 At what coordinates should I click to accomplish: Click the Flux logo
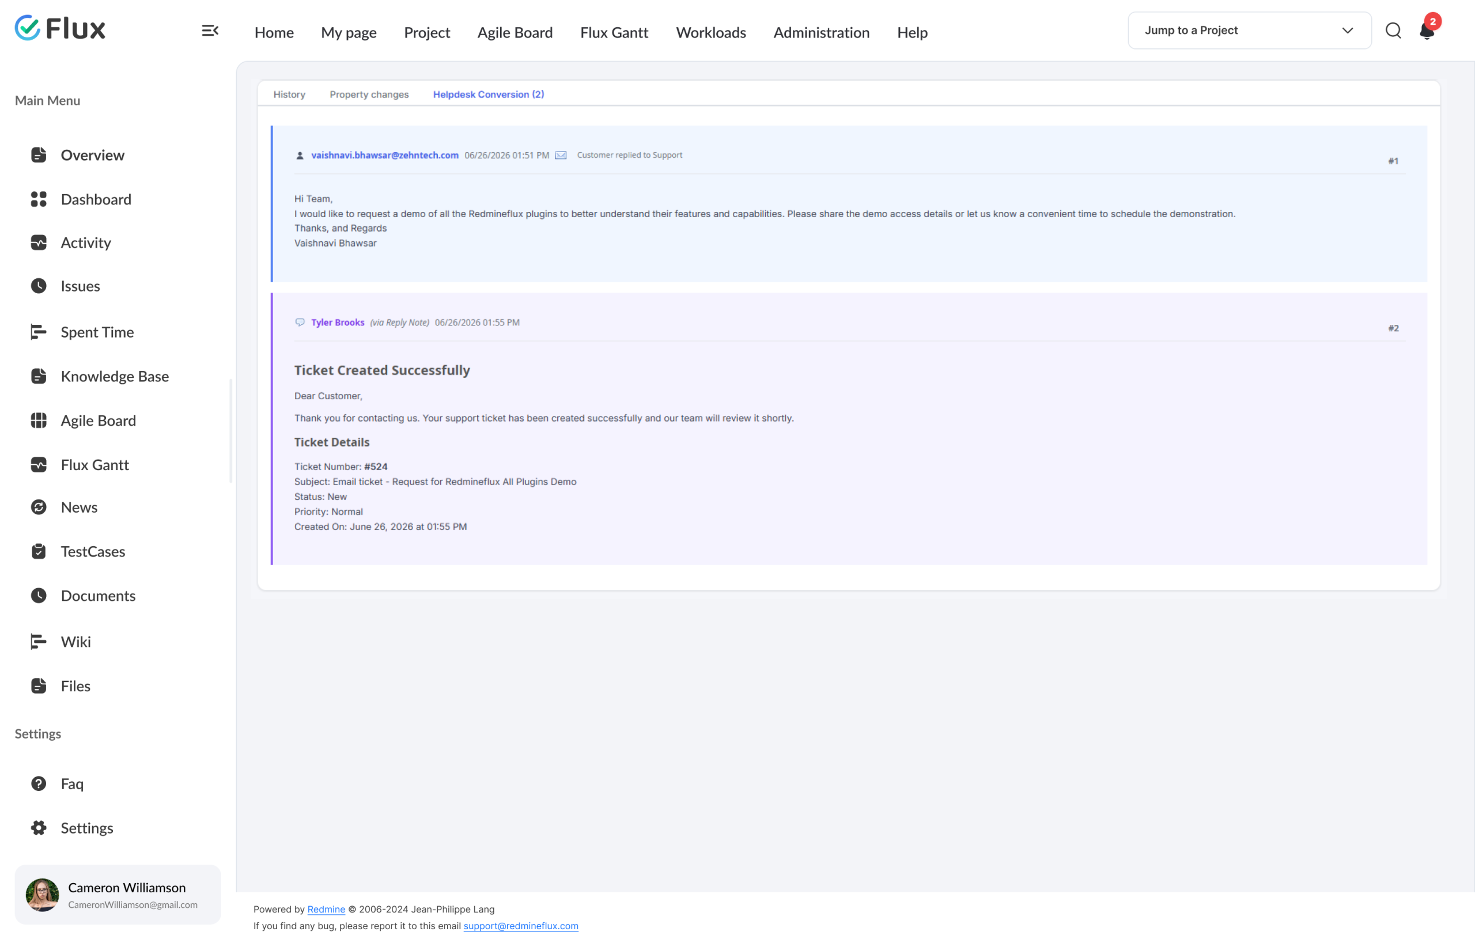[60, 28]
